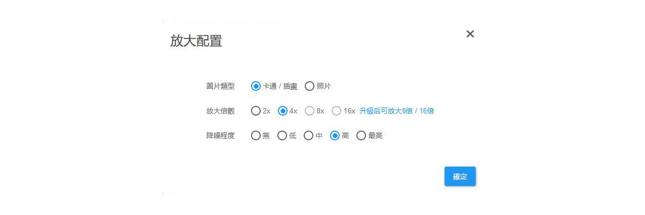Set the magnification to 2x
Screen dimensions: 645x215
pos(256,111)
